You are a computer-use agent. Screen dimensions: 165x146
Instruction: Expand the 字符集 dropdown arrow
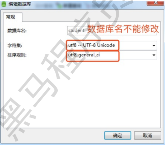[x=154, y=45]
